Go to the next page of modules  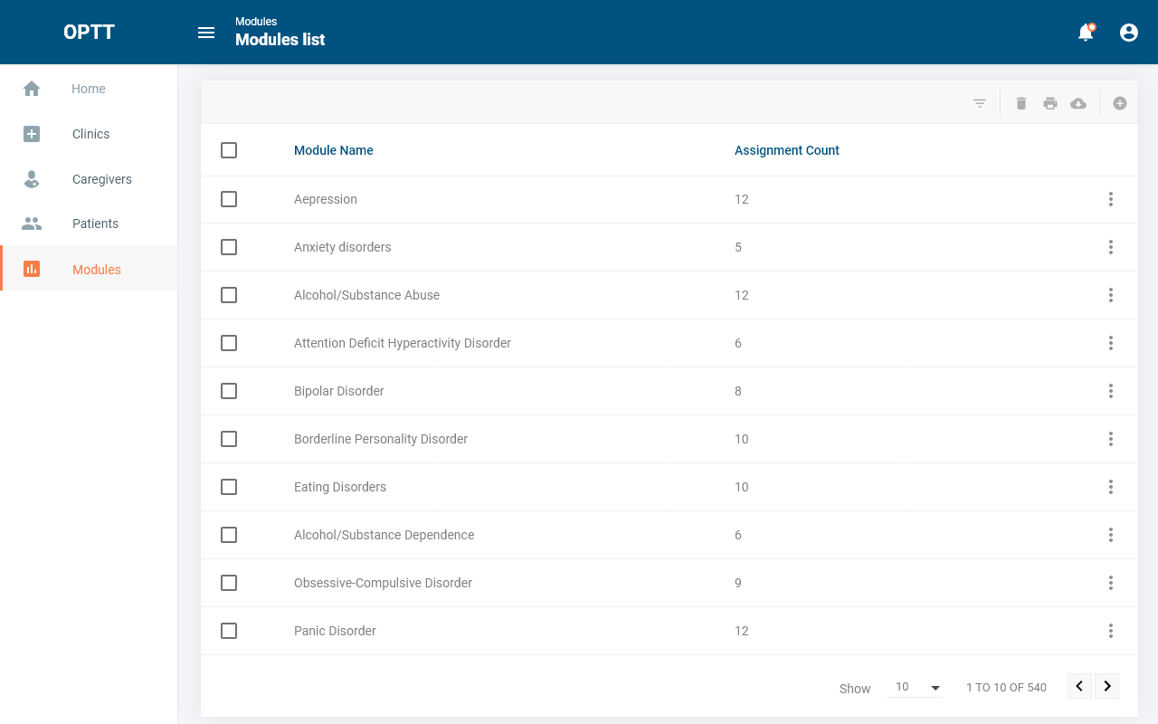pyautogui.click(x=1107, y=686)
